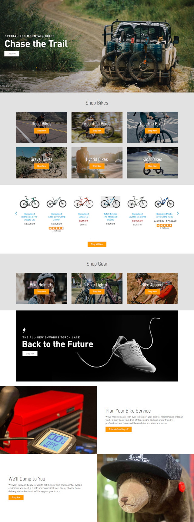Click the Specialized logo on Torch Lace banner
The width and height of the screenshot is (194, 522).
point(24,331)
